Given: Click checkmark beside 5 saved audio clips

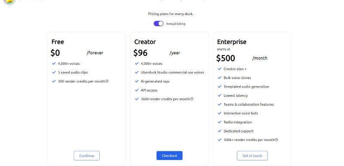Looking at the screenshot, I should click(x=54, y=72).
